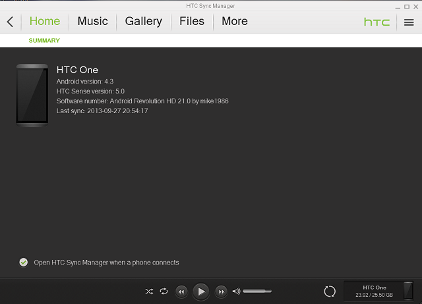The width and height of the screenshot is (422, 304).
Task: Open the hamburger menu icon
Action: [409, 22]
